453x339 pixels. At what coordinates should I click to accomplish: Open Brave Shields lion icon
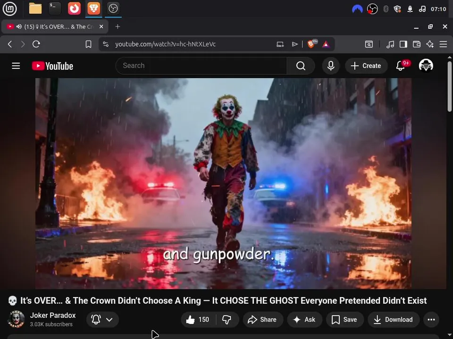point(312,44)
